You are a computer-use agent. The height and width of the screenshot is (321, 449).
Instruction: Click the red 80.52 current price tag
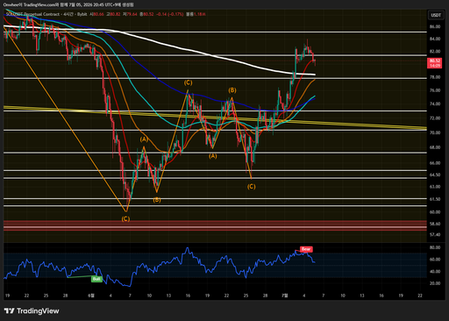point(435,63)
